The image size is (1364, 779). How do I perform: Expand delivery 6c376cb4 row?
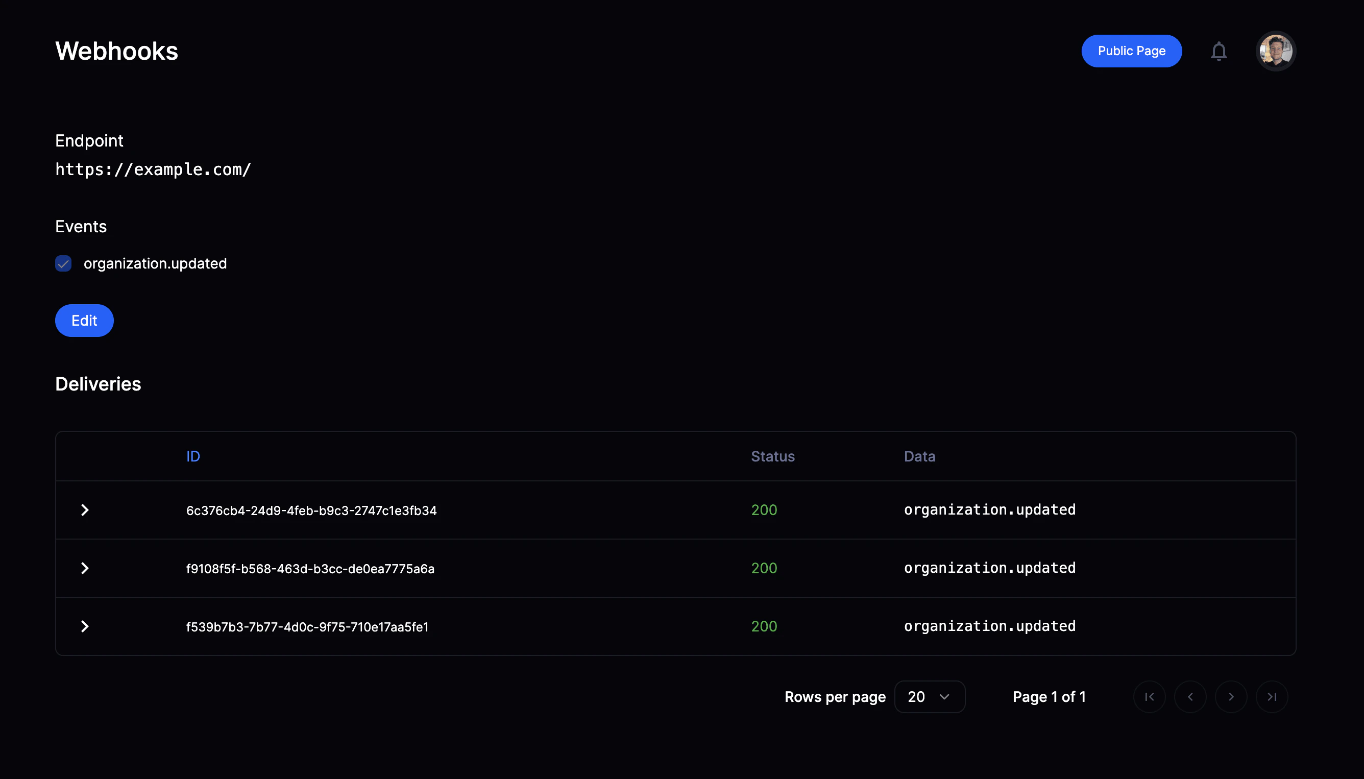pos(85,510)
